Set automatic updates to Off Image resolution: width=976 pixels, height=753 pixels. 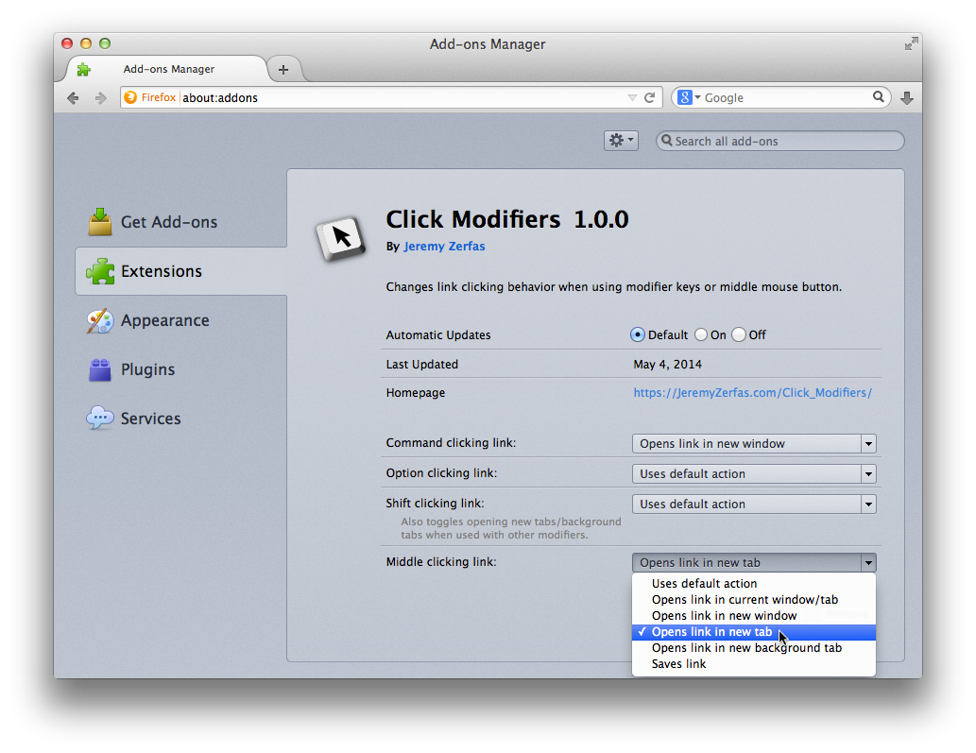(x=739, y=334)
